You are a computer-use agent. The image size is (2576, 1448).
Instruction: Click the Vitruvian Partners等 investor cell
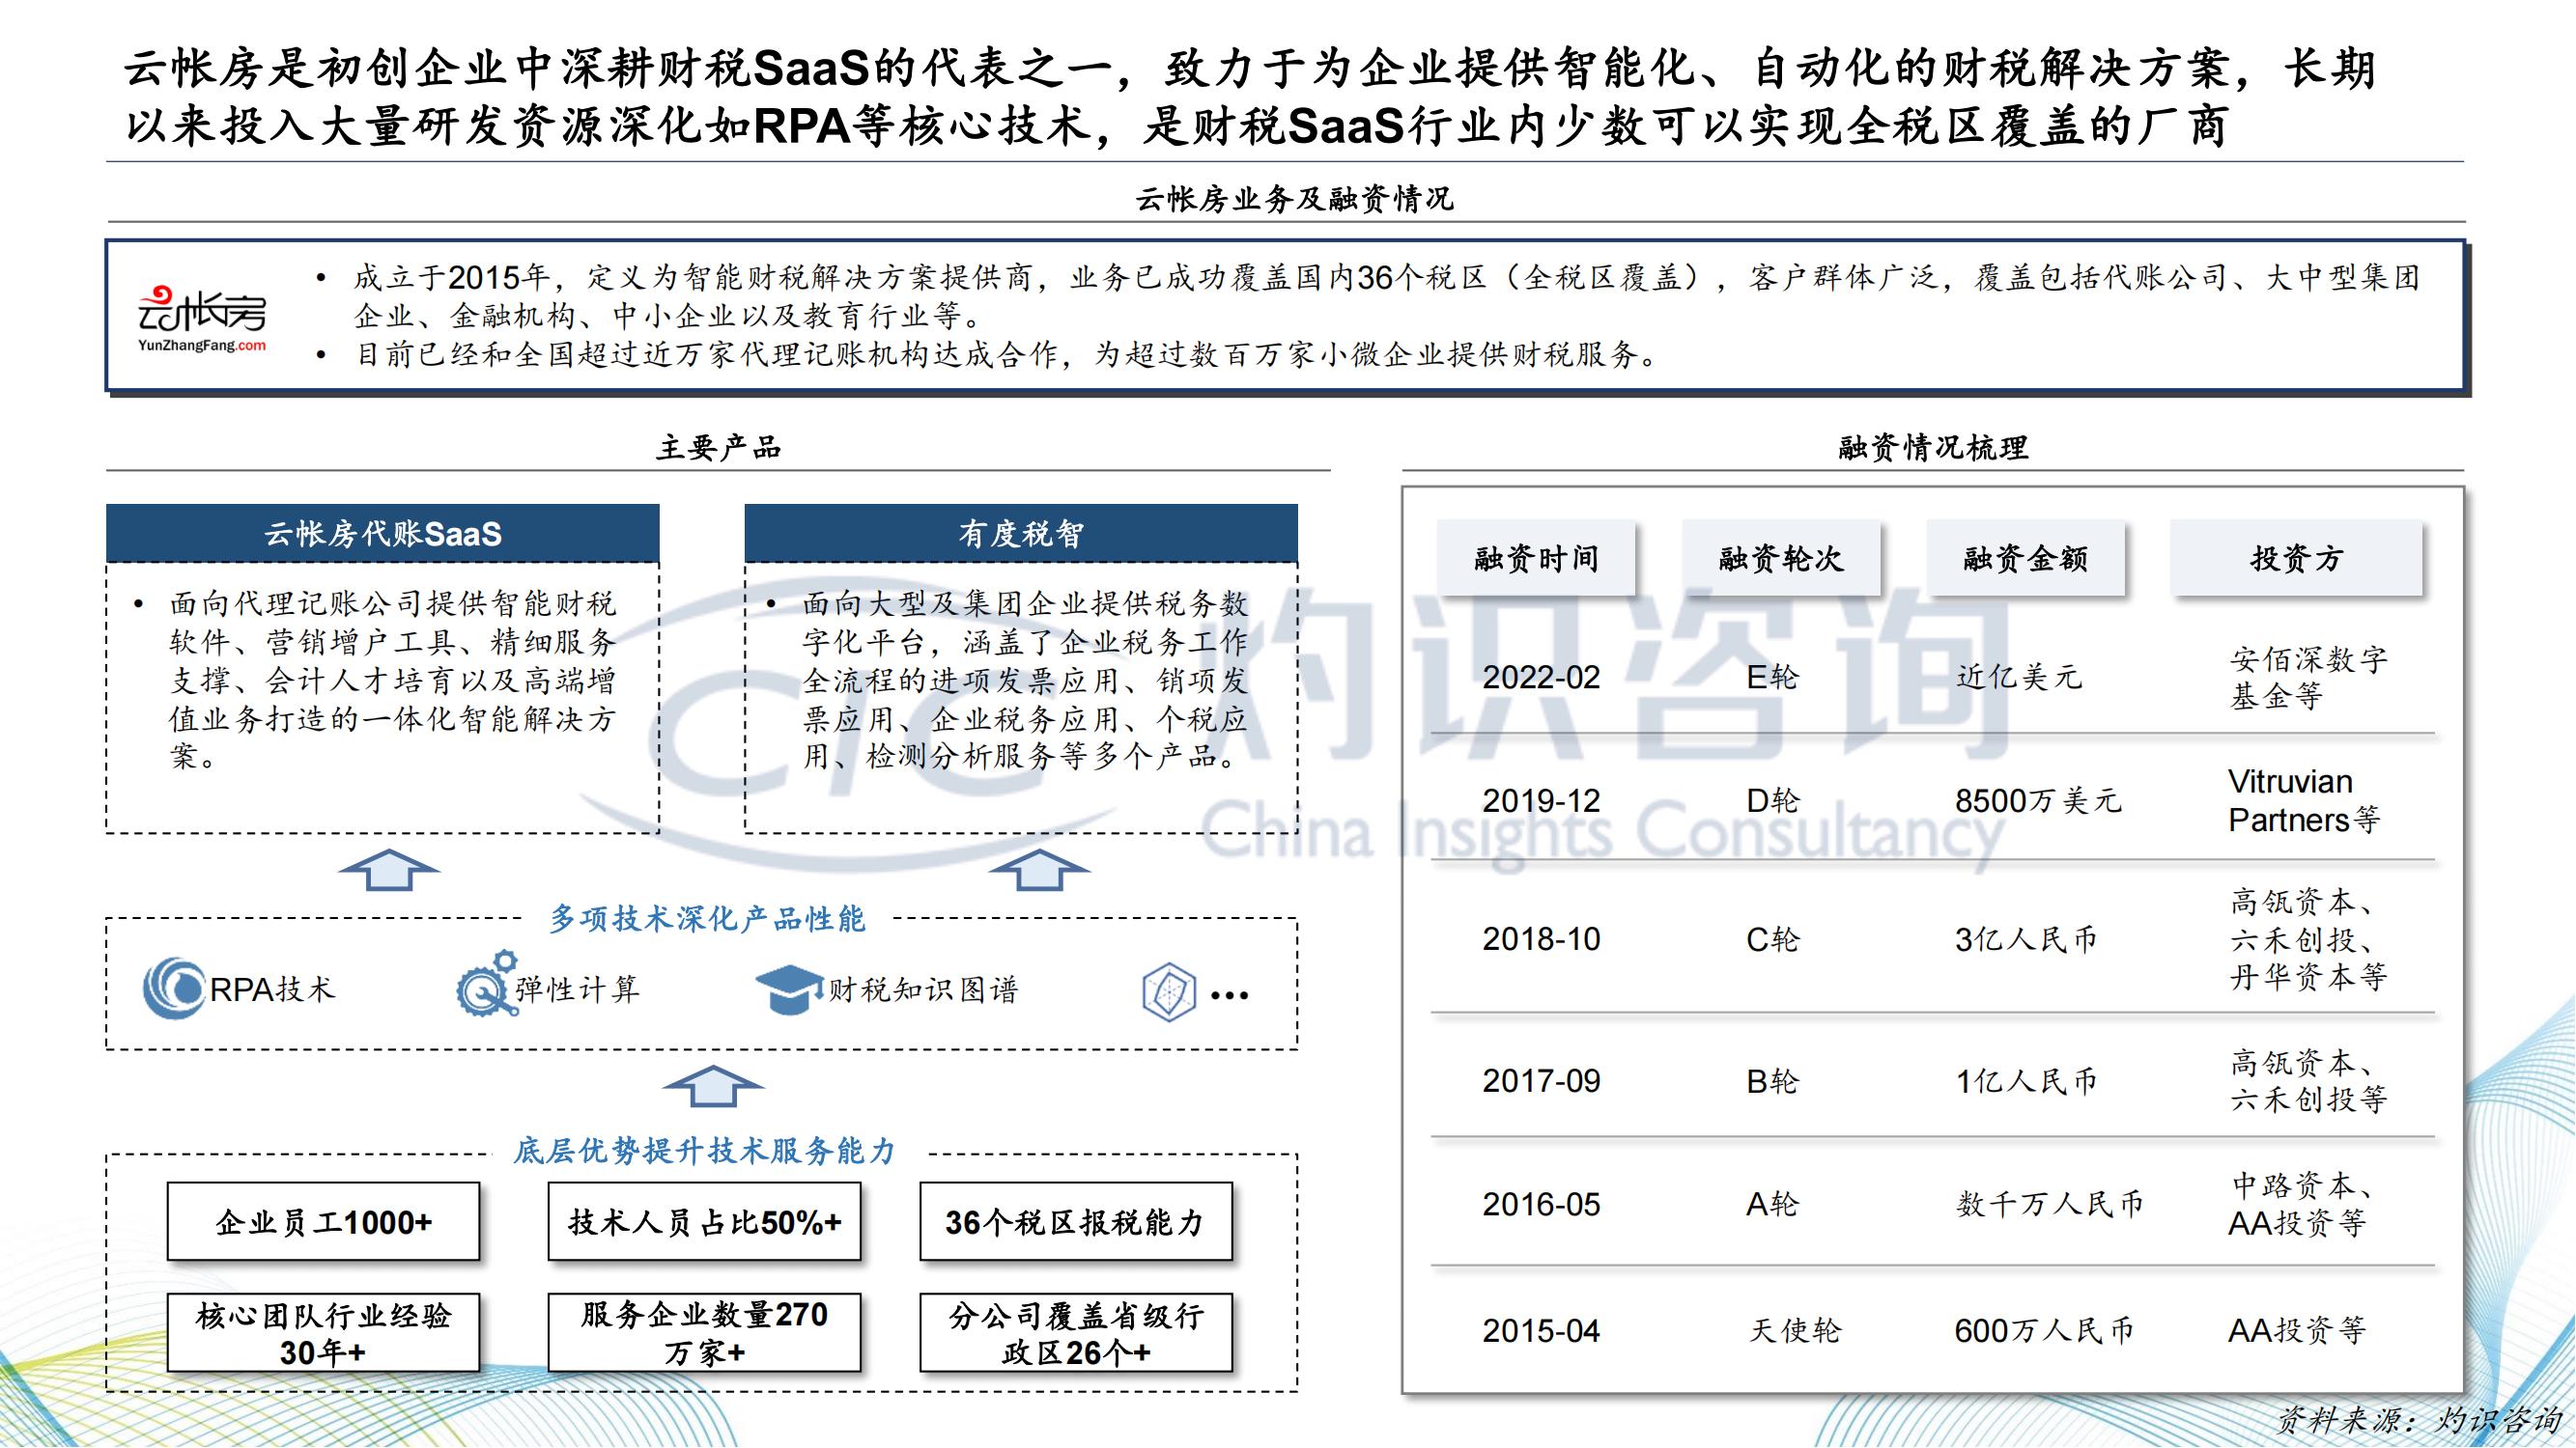click(2304, 800)
